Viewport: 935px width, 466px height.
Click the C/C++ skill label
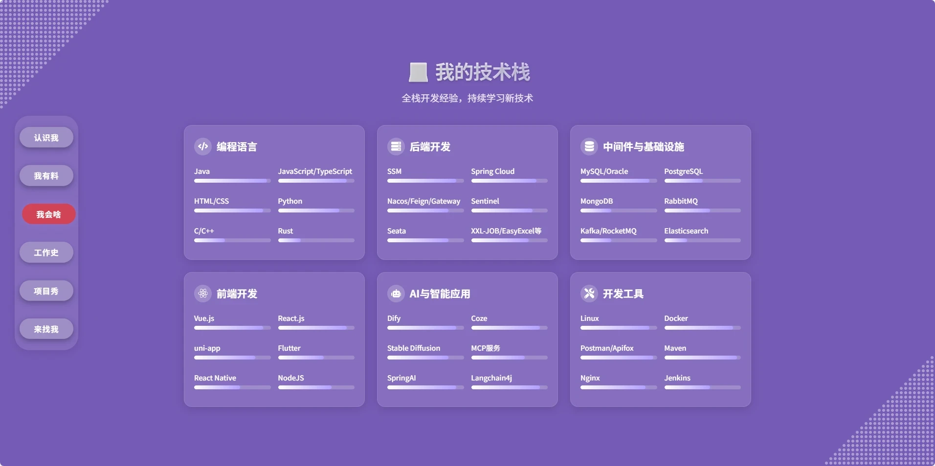point(204,231)
